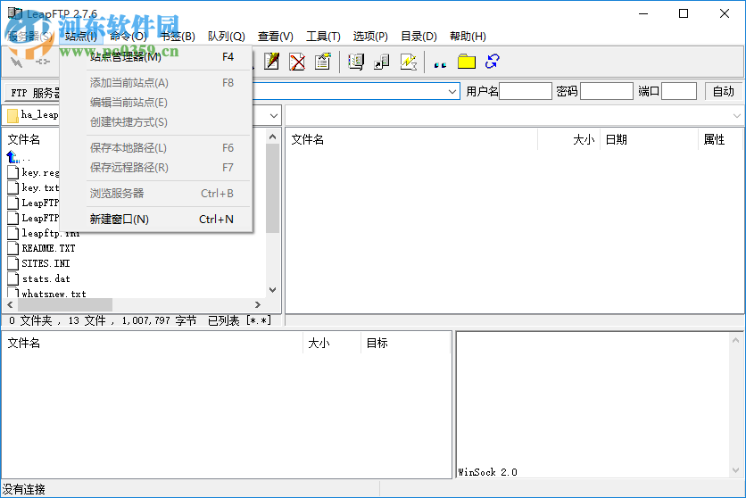Sort remote list by 日期 column

point(649,139)
